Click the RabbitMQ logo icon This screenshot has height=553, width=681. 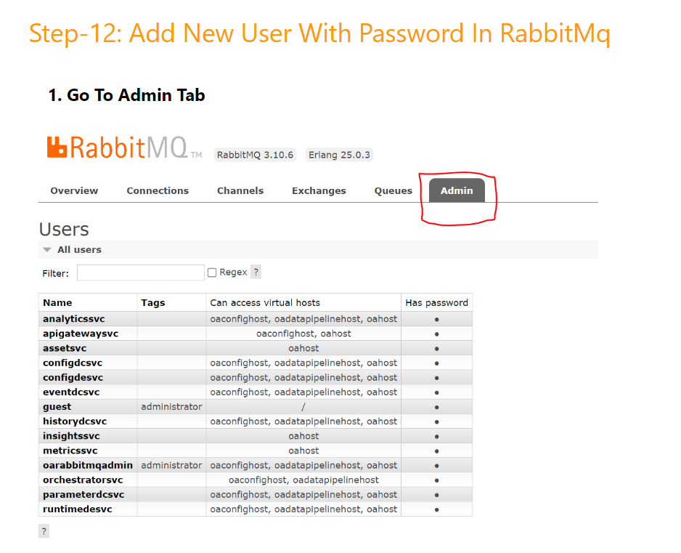[x=57, y=147]
